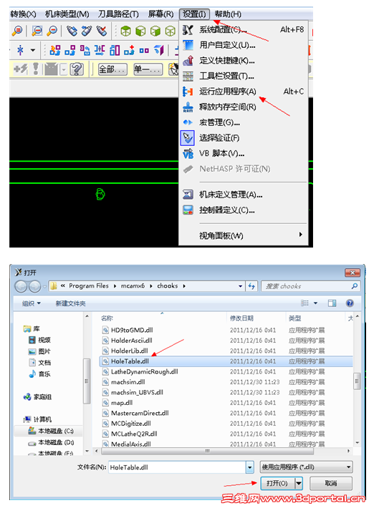Click the RAM icon beside 释放内存空间
Viewport: 379px width, 508px height.
tap(188, 107)
